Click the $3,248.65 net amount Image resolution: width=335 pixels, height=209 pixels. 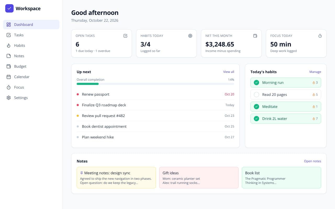tap(220, 44)
